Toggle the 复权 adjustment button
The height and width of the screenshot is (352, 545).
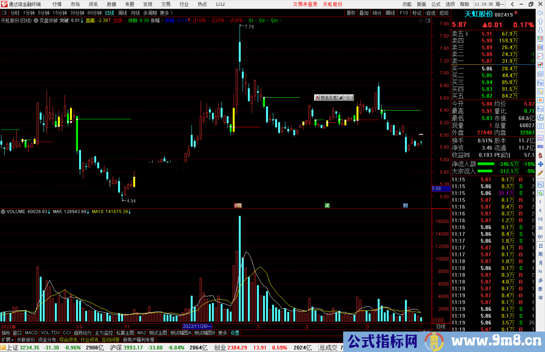coord(351,13)
